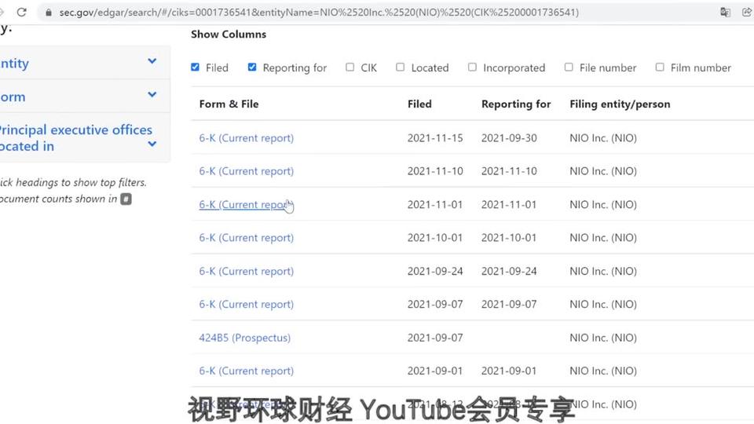The width and height of the screenshot is (754, 424).
Task: Enable the CIK column checkbox
Action: click(x=350, y=68)
